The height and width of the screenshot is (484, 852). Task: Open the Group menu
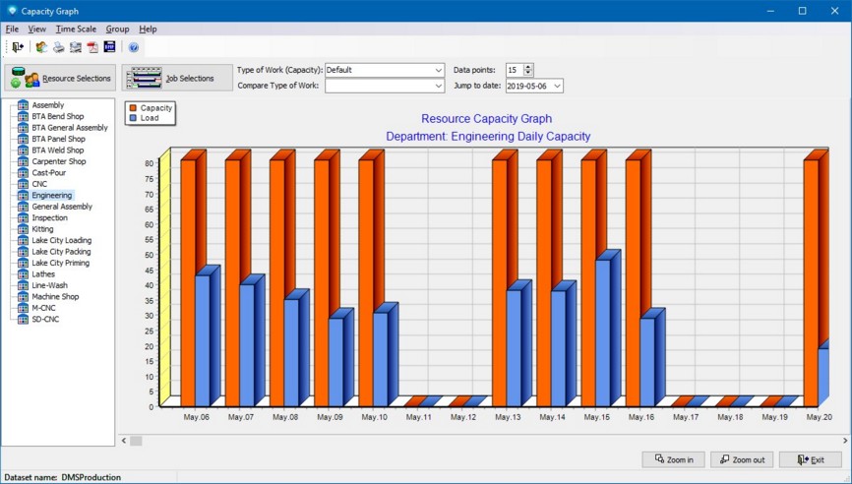(117, 30)
